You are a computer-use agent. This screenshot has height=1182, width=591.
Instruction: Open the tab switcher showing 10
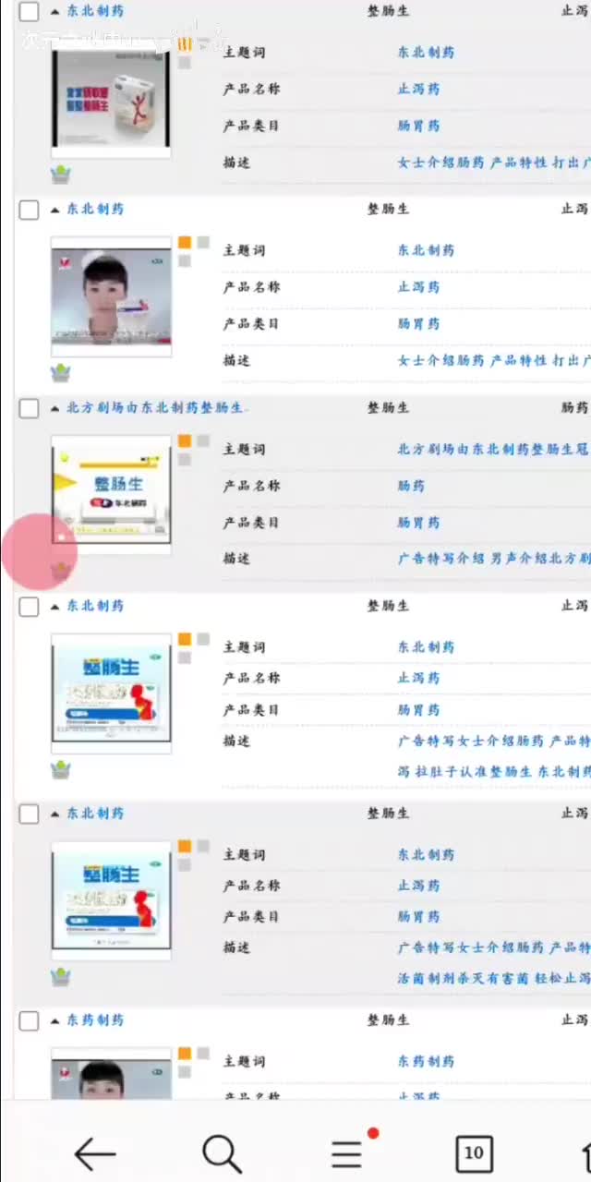pos(474,1153)
